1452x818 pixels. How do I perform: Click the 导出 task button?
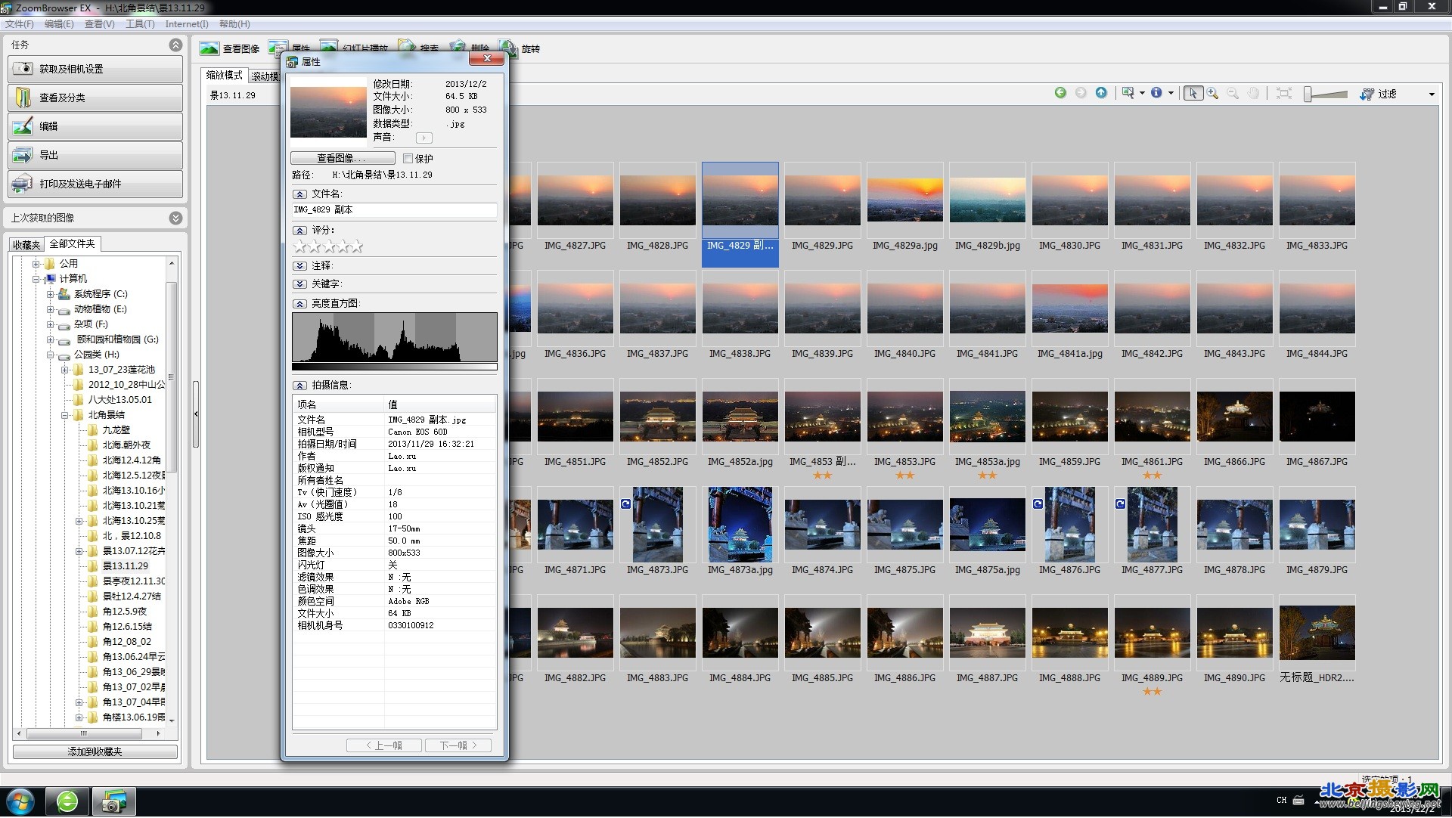95,155
